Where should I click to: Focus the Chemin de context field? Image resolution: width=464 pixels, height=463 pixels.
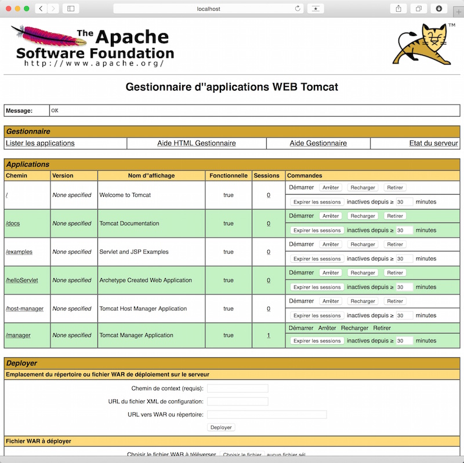click(x=238, y=389)
